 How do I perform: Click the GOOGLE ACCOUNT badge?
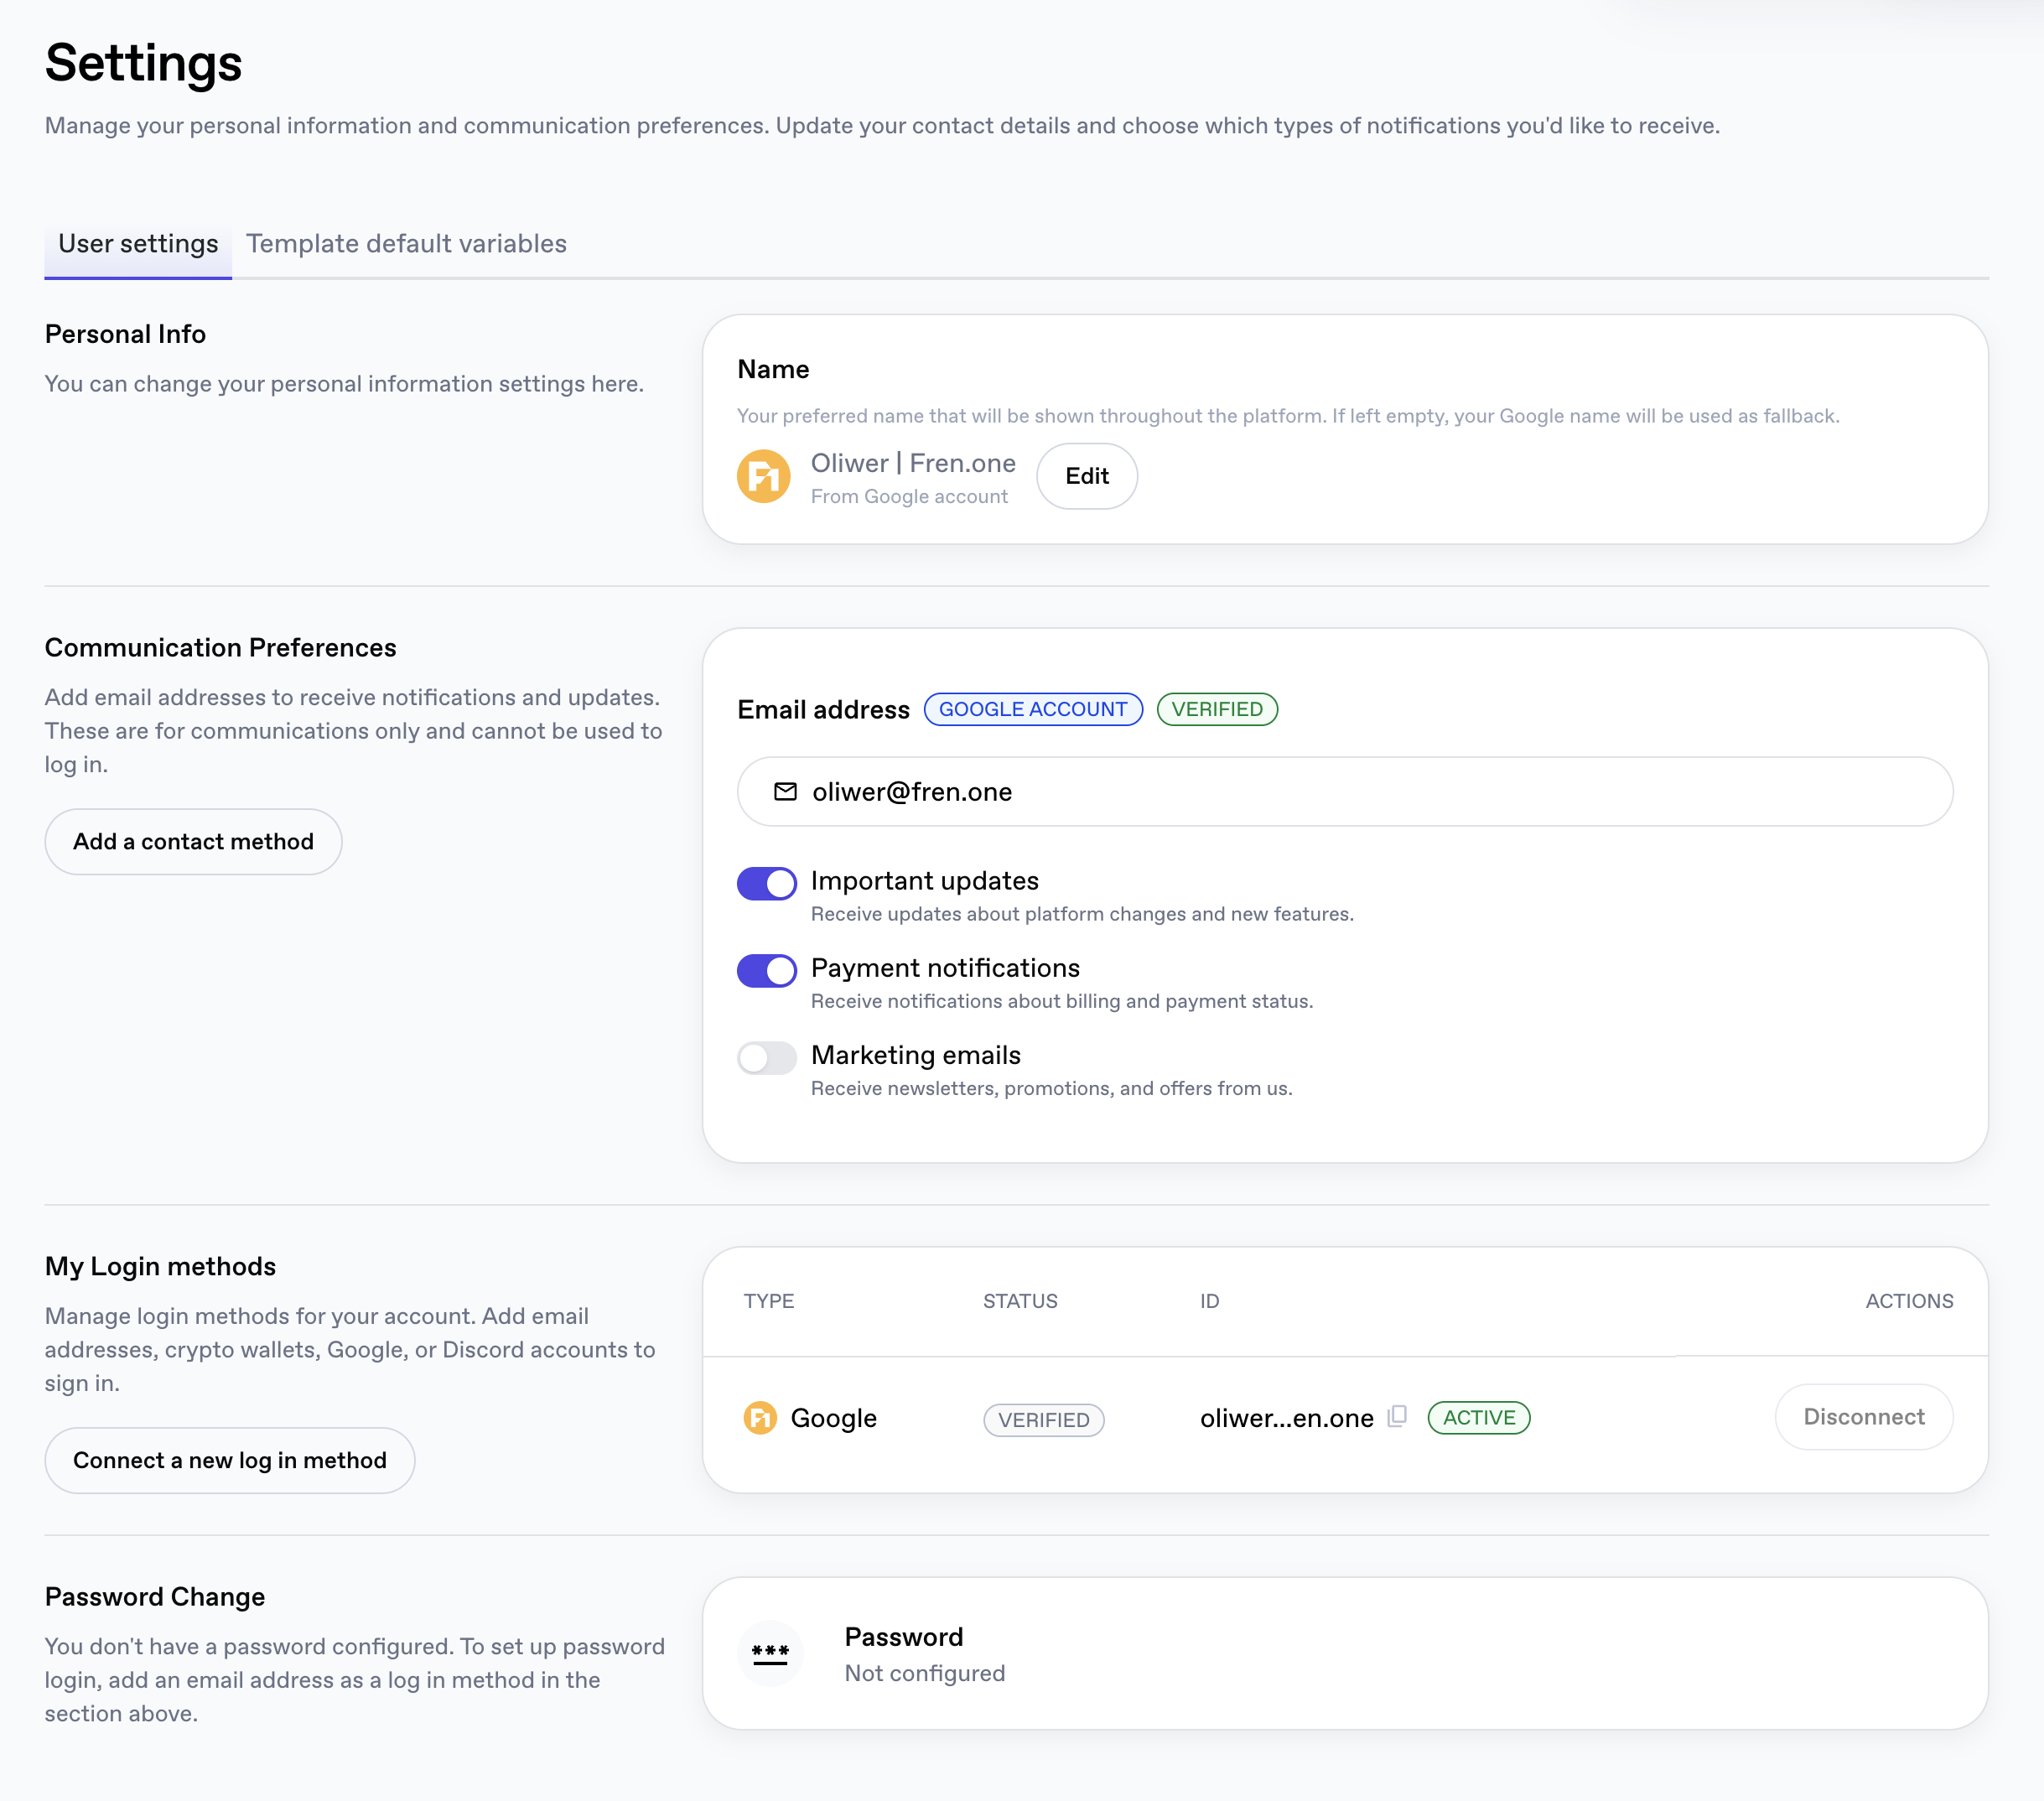tap(1033, 709)
